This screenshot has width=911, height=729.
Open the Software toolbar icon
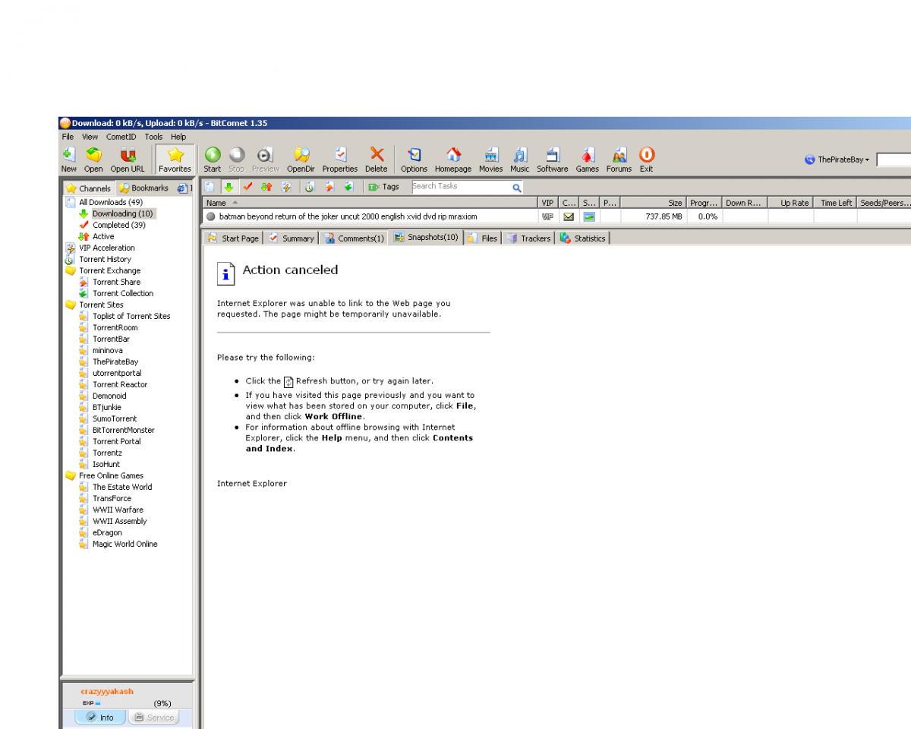pyautogui.click(x=553, y=159)
